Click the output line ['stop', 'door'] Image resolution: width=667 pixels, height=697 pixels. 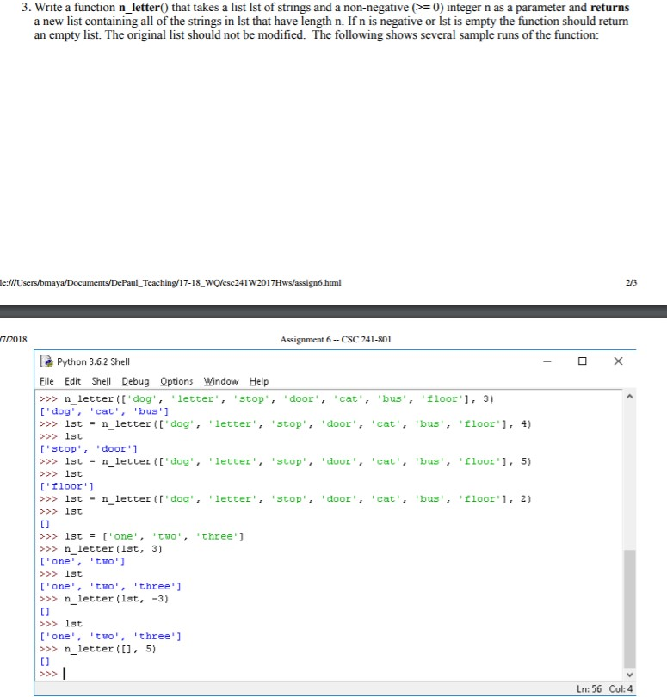click(x=89, y=448)
